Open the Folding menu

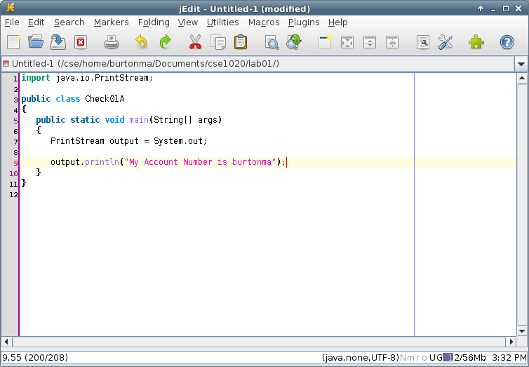pyautogui.click(x=154, y=22)
